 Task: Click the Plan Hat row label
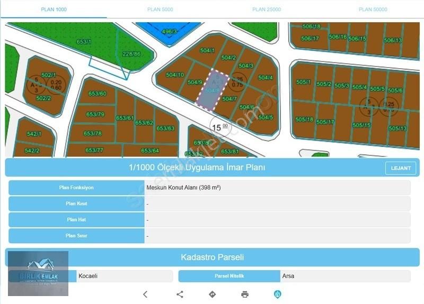76,219
